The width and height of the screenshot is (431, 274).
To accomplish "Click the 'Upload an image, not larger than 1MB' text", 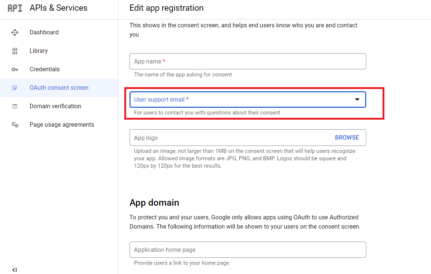I will point(245,158).
